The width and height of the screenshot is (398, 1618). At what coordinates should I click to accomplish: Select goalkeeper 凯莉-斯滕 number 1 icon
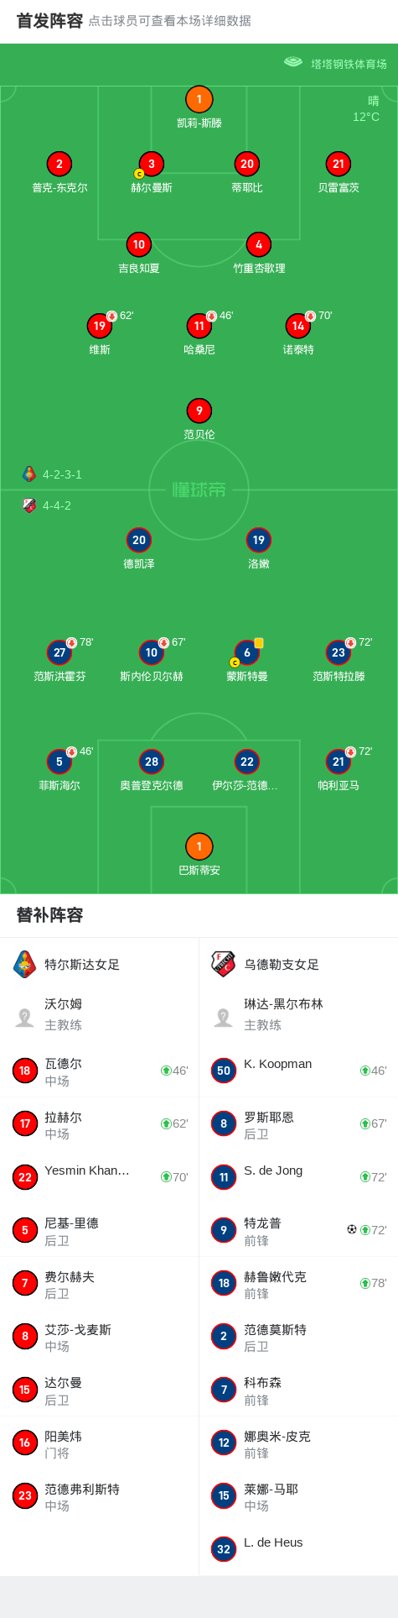pyautogui.click(x=199, y=99)
